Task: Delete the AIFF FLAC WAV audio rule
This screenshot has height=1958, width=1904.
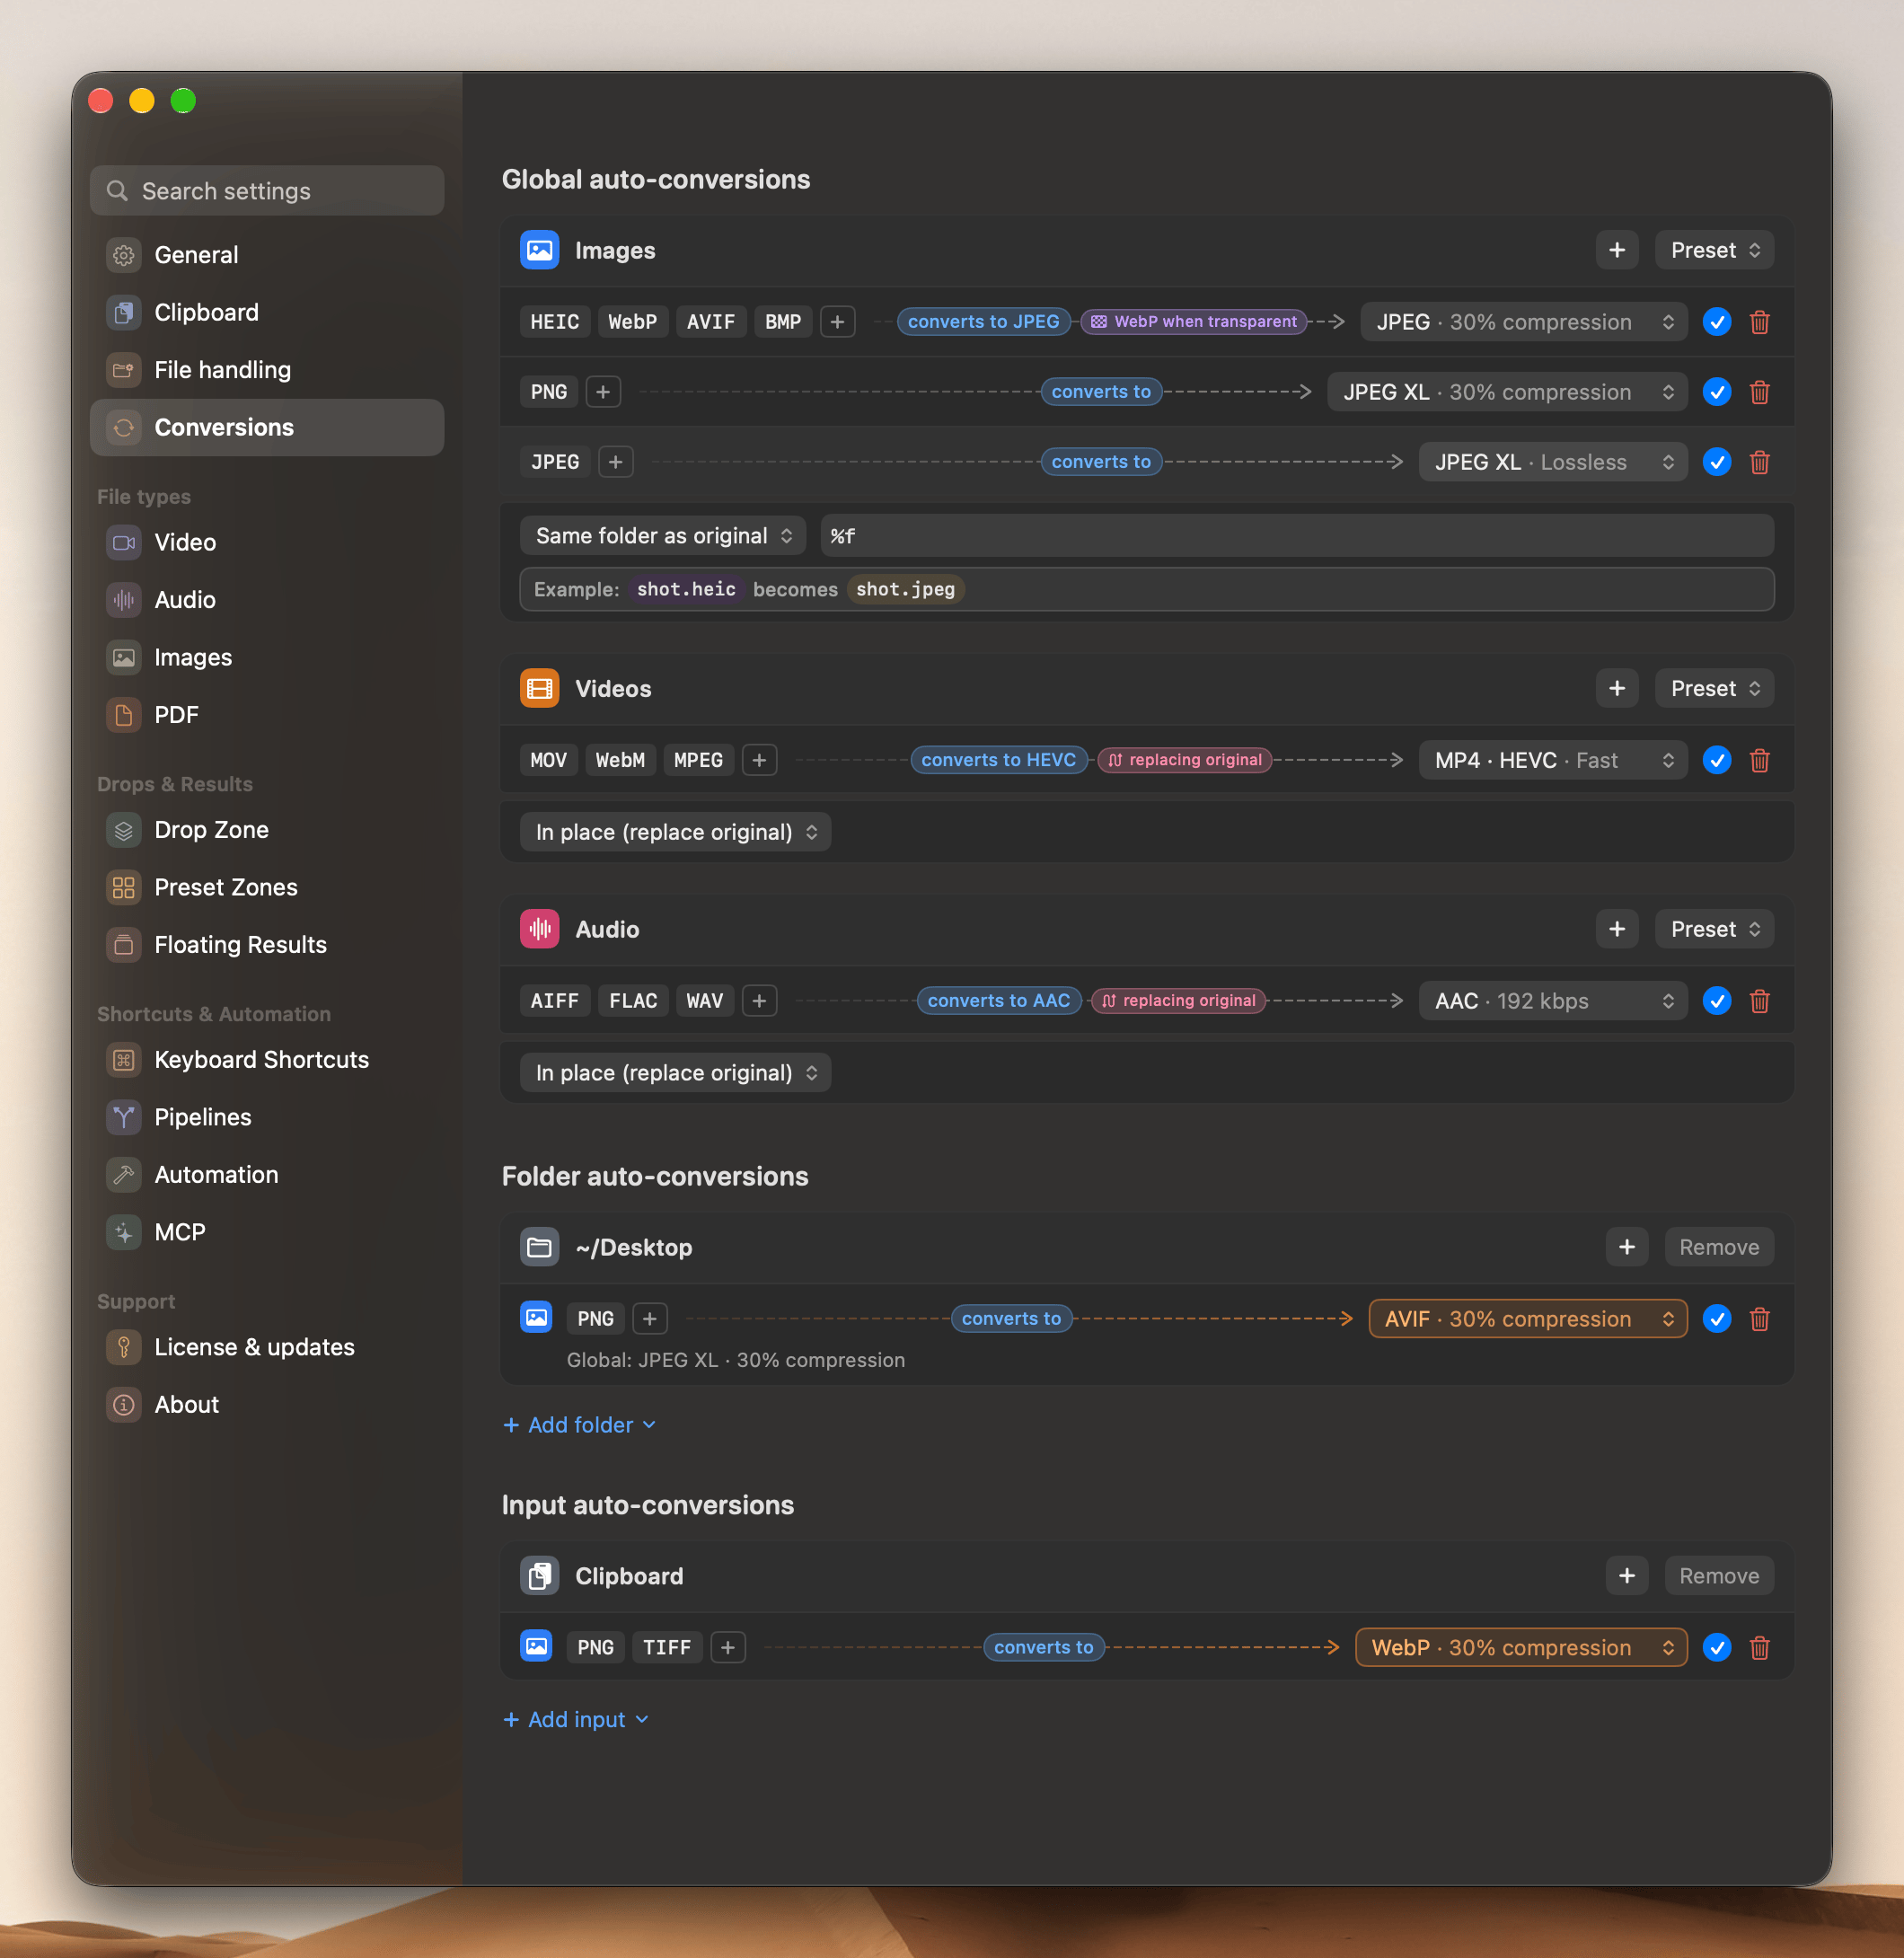Action: coord(1759,1001)
